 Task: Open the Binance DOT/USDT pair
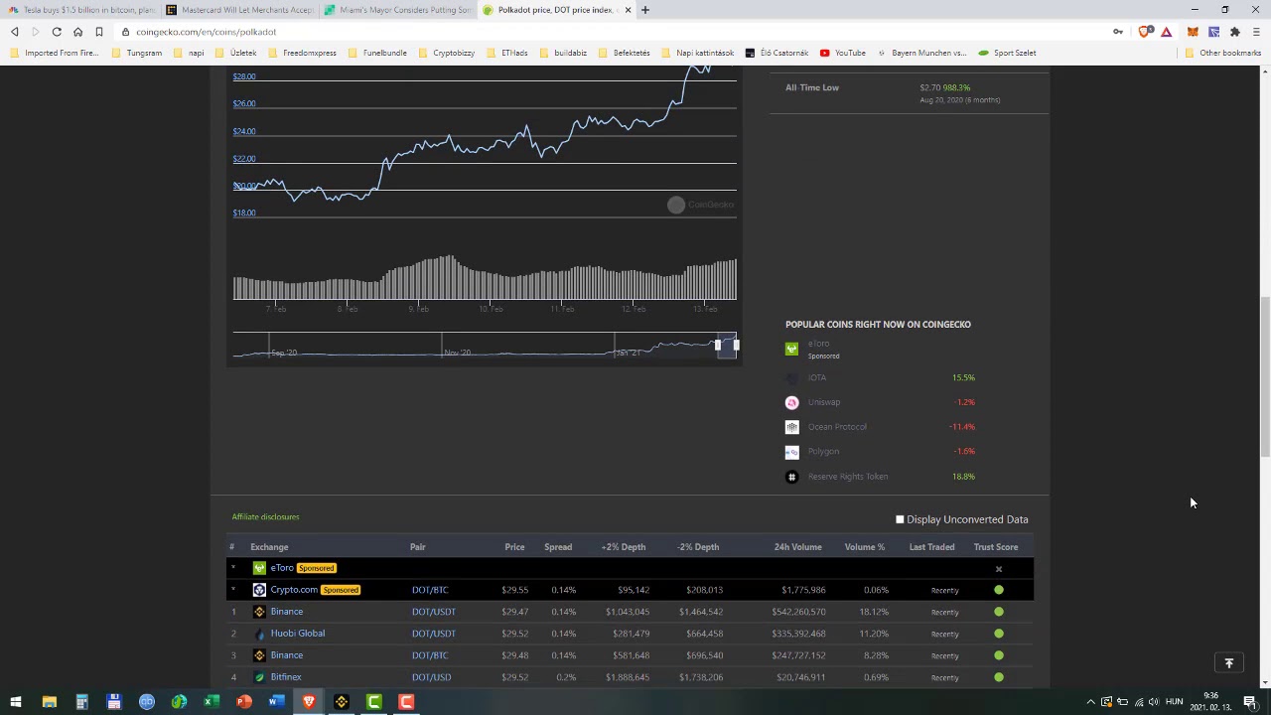[434, 612]
